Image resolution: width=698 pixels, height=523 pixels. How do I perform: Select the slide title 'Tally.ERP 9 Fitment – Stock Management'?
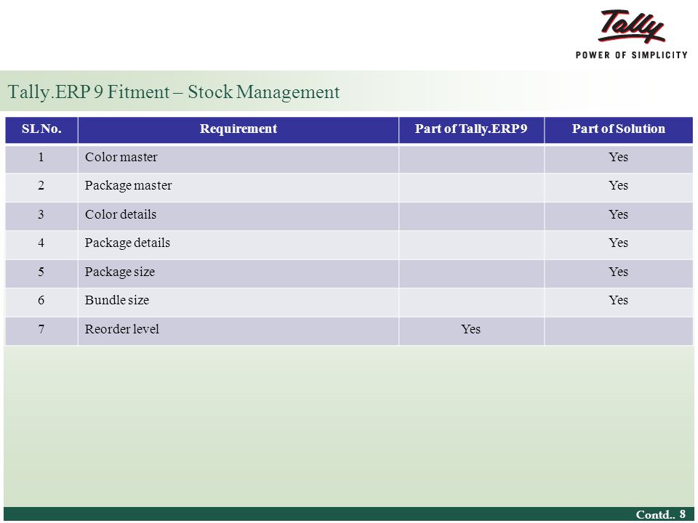click(174, 92)
